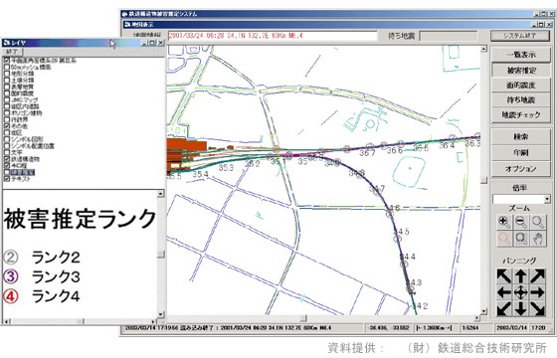The width and height of the screenshot is (557, 358).
Task: Click the 一覧表示 button
Action: 521,55
